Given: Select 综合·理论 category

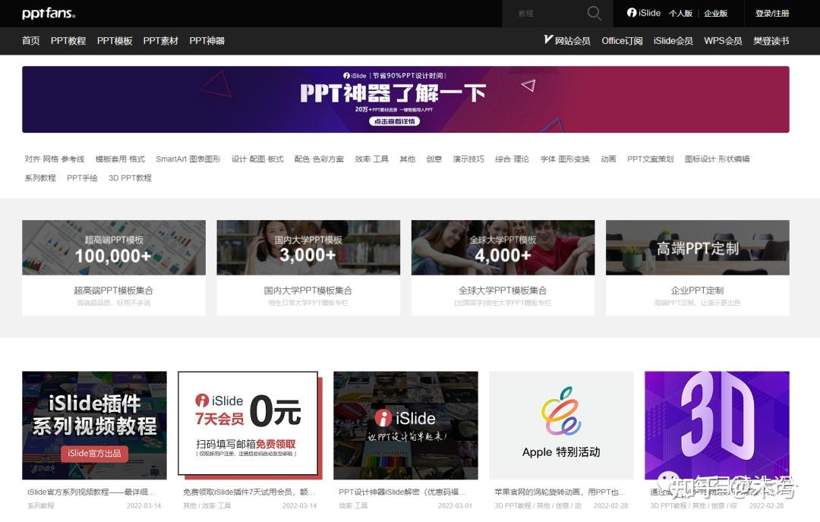Looking at the screenshot, I should tap(512, 159).
